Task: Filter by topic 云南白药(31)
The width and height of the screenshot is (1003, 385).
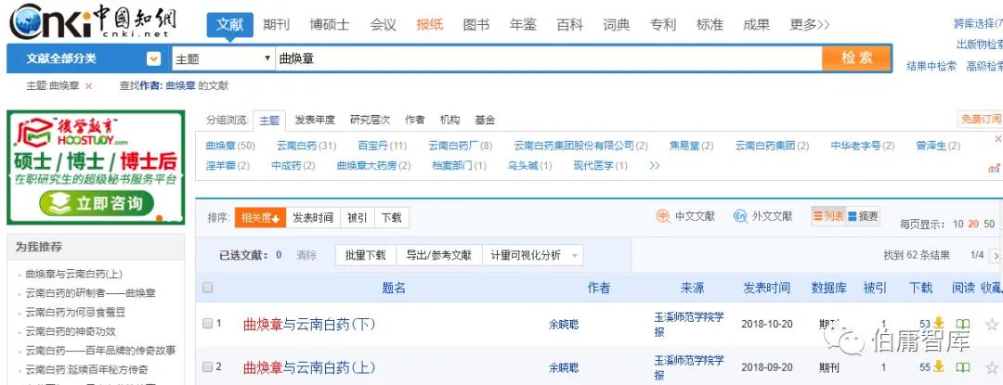Action: (x=306, y=146)
